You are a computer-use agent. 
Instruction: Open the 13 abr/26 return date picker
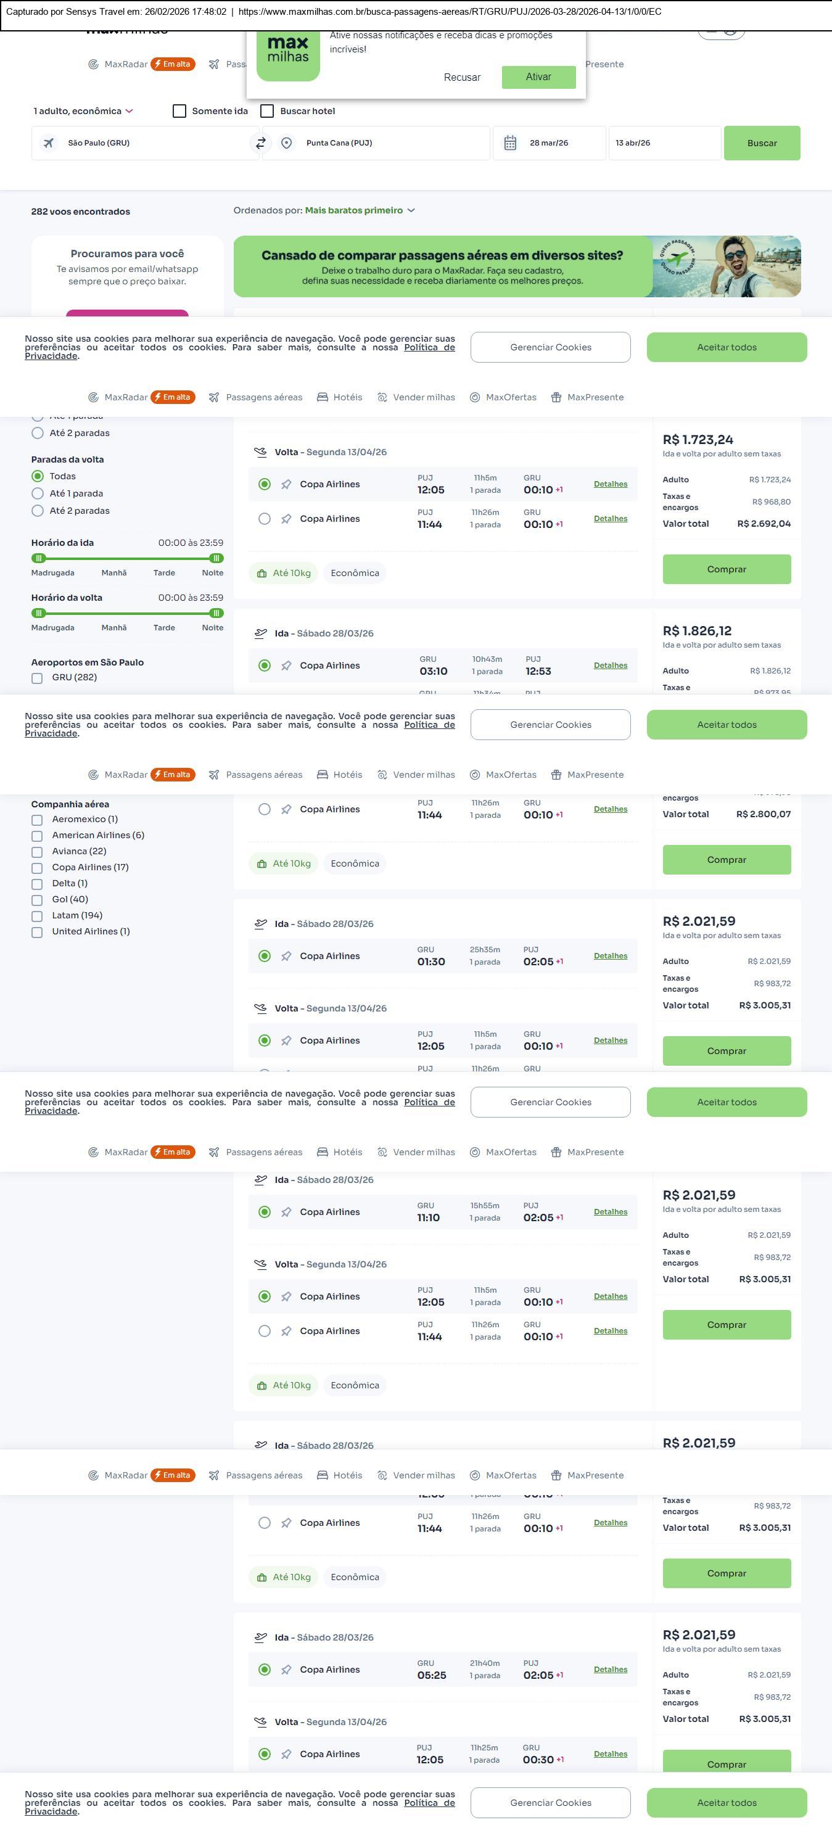click(x=664, y=143)
